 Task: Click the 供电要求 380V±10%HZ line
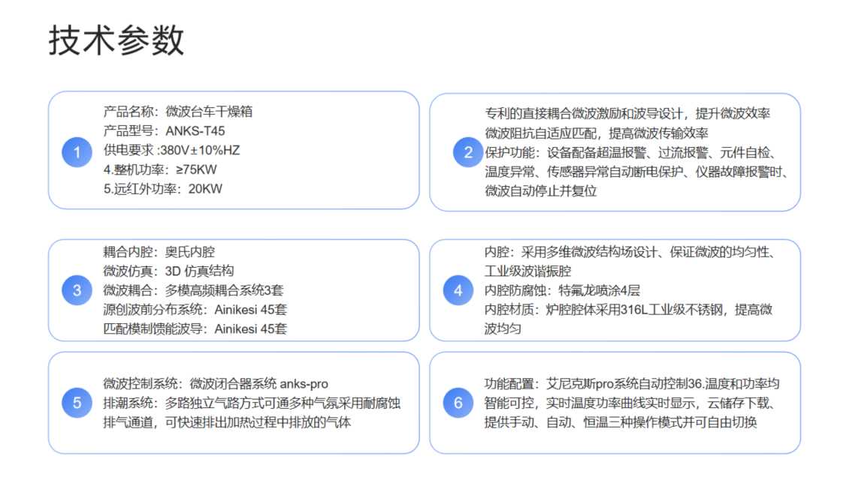click(171, 150)
